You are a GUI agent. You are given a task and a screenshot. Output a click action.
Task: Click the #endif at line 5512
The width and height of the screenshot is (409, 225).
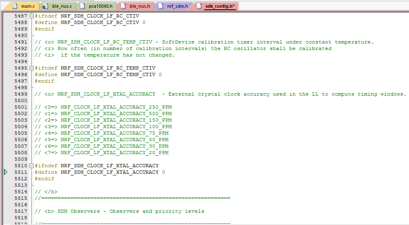tap(44, 179)
